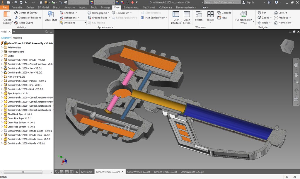This screenshot has height=179, width=300.
Task: Activate Clean Screen mode
Action: tap(187, 18)
